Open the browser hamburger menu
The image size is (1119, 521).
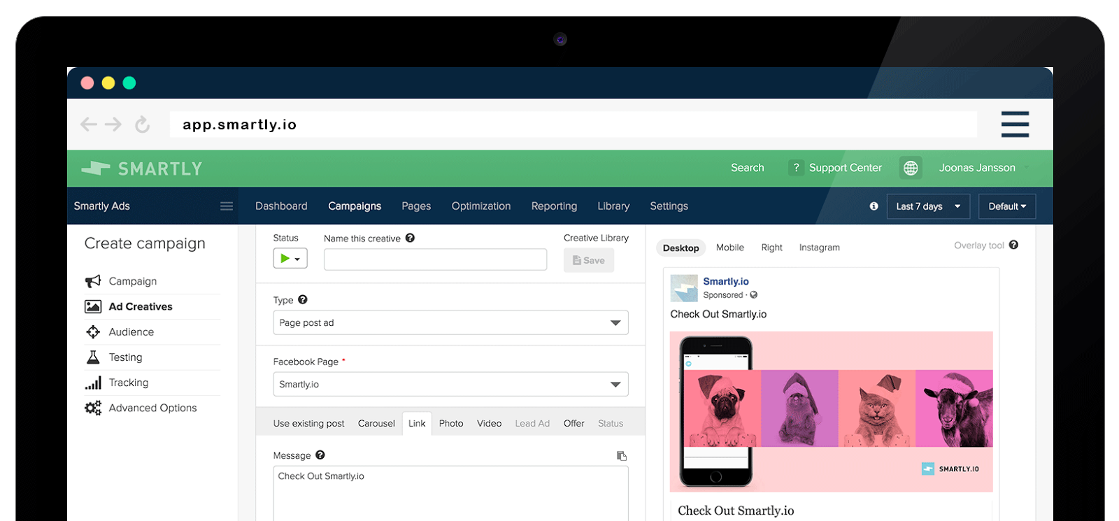tap(1014, 124)
